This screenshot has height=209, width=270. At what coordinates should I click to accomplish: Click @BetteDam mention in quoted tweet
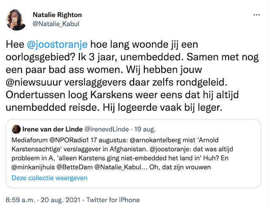75,167
